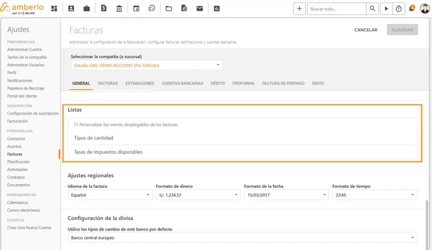Screen dimensions: 432x250
Task: Open Contratos settings
Action: click(16, 177)
